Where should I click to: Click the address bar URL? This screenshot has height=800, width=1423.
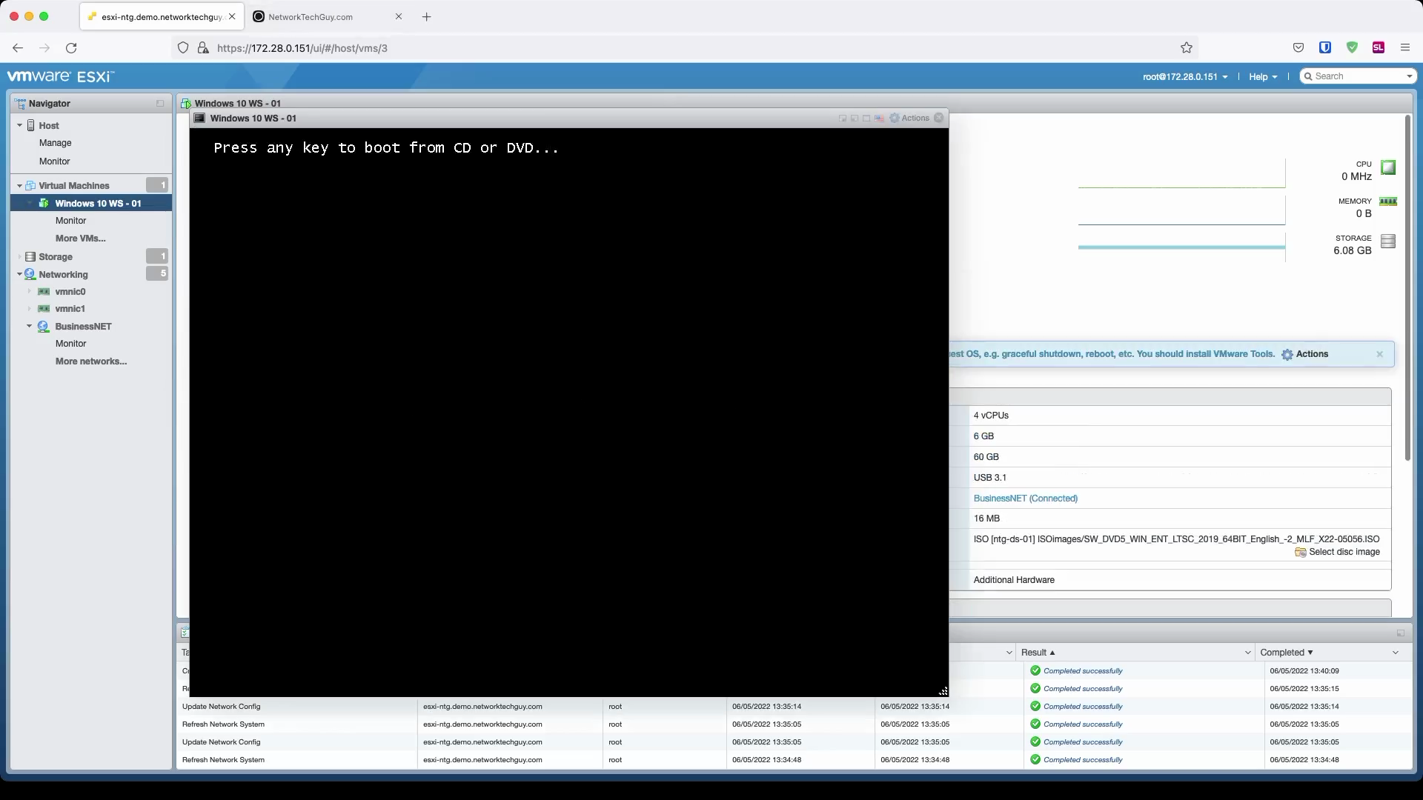pyautogui.click(x=302, y=48)
